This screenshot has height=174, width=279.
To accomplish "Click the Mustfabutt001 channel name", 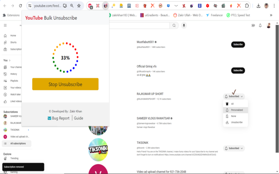I will [x=145, y=42].
